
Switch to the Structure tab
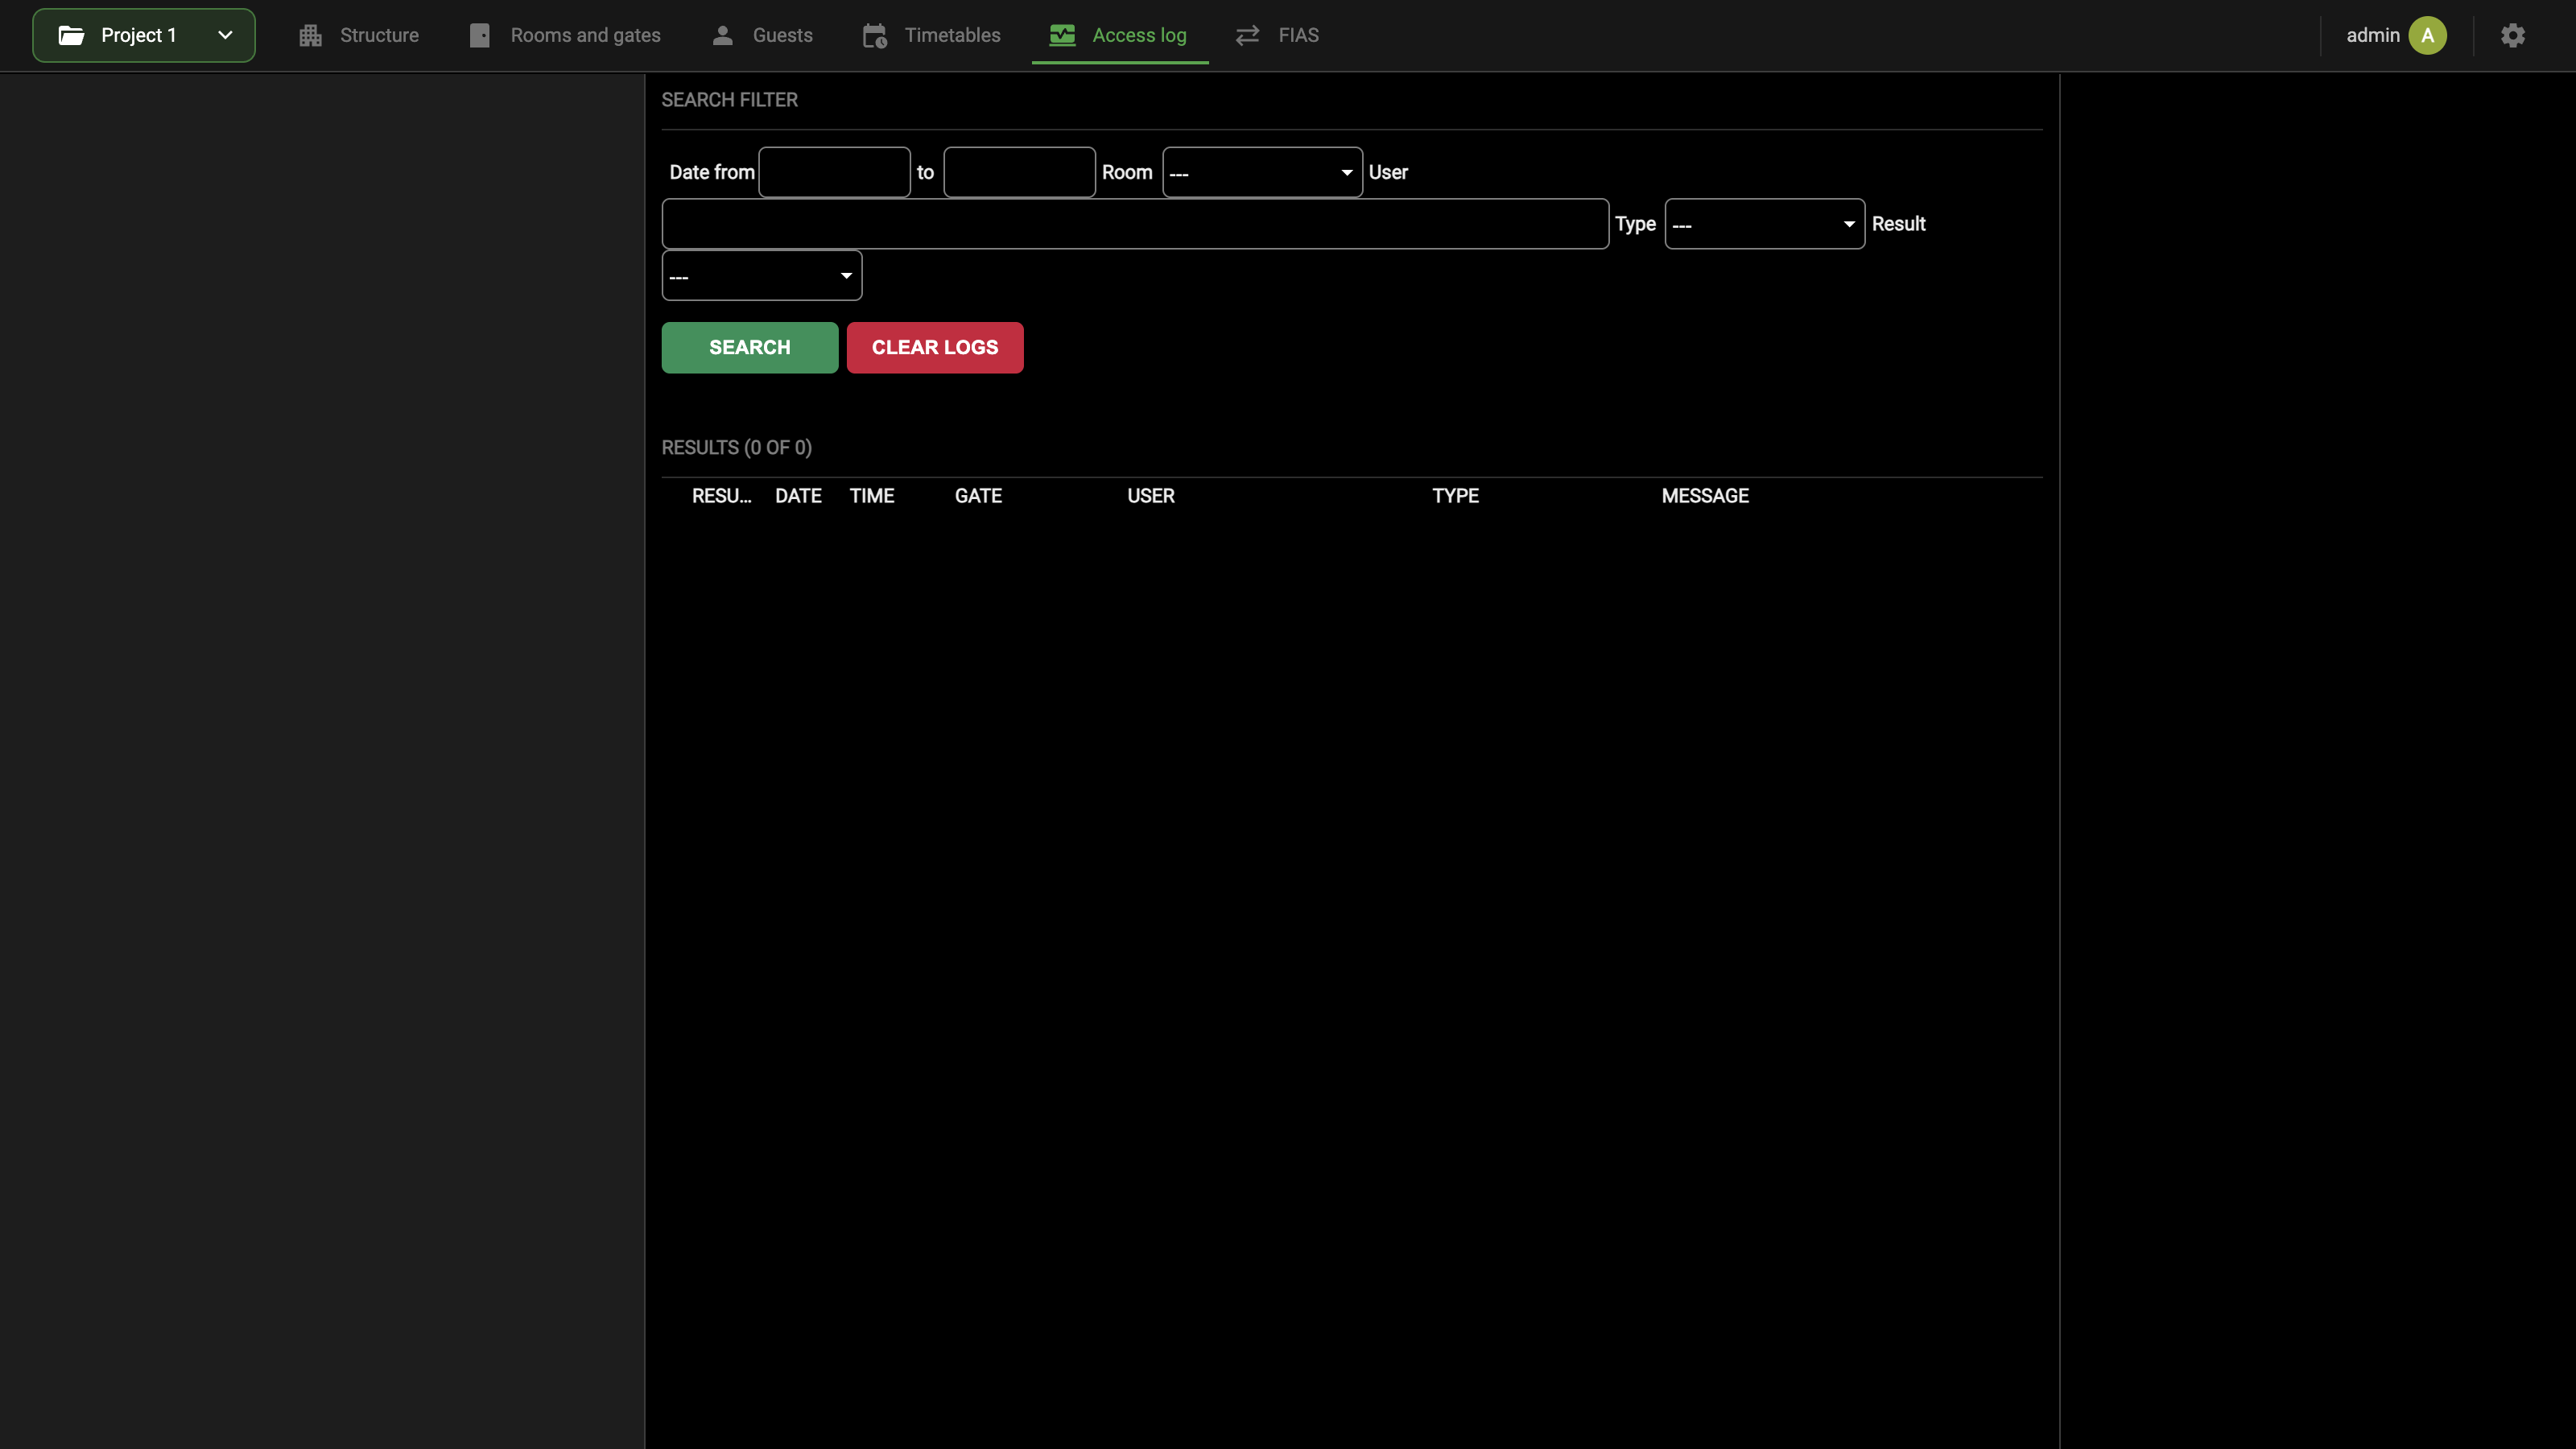pos(358,36)
